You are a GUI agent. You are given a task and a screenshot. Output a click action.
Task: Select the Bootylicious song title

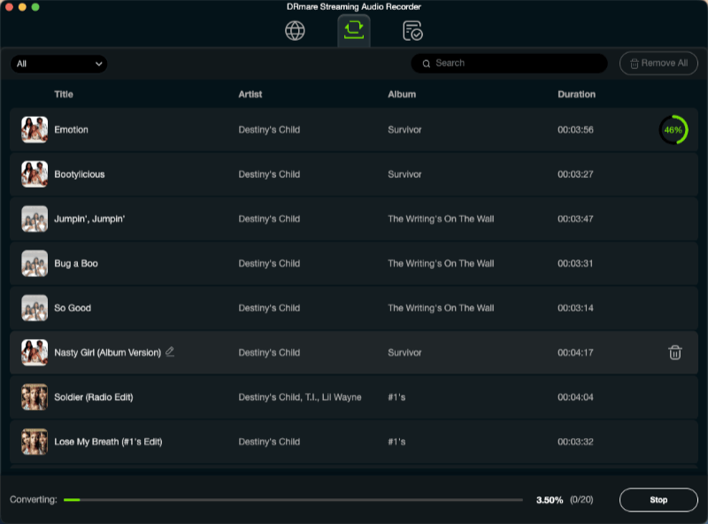[80, 174]
